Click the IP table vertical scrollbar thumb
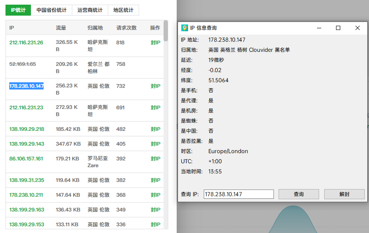Screen dimensions: 369x233 [166, 31]
